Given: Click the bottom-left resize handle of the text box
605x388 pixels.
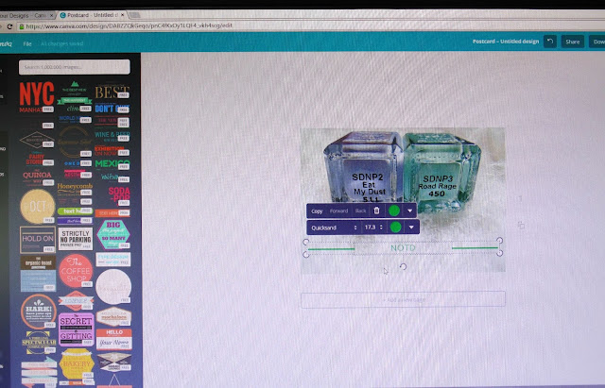Looking at the screenshot, I should click(x=306, y=255).
